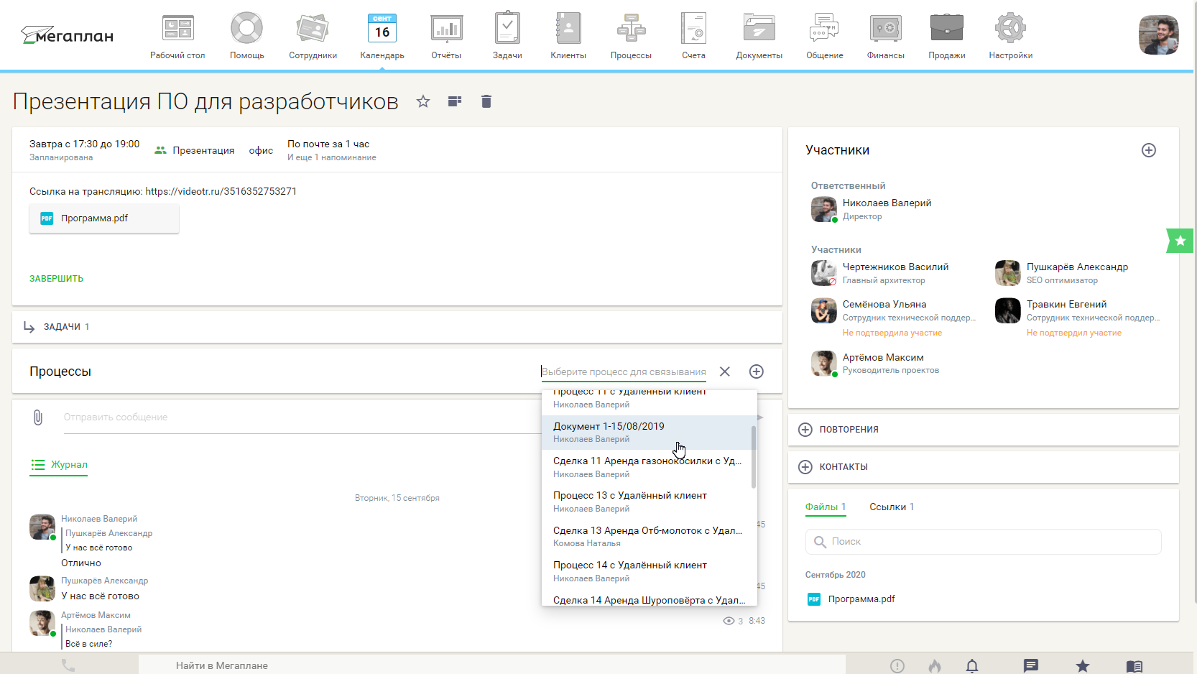Click the dropdown list scrollbar thumb
This screenshot has height=674, width=1197.
754,457
